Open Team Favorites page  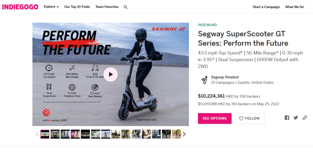[107, 7]
